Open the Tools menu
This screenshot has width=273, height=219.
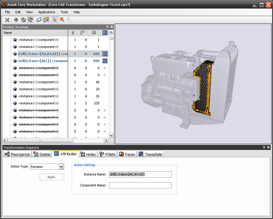(x=64, y=12)
